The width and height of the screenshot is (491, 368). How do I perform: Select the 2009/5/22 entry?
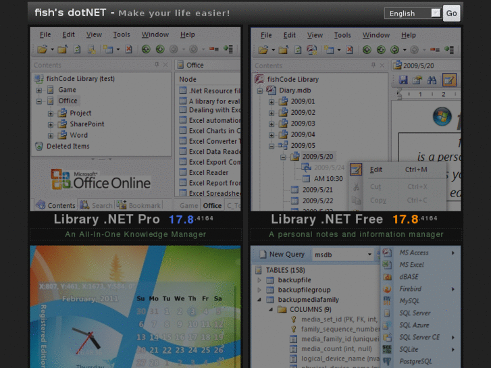317,201
